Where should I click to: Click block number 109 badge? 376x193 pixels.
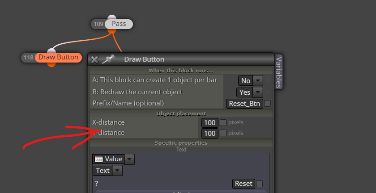pos(98,24)
